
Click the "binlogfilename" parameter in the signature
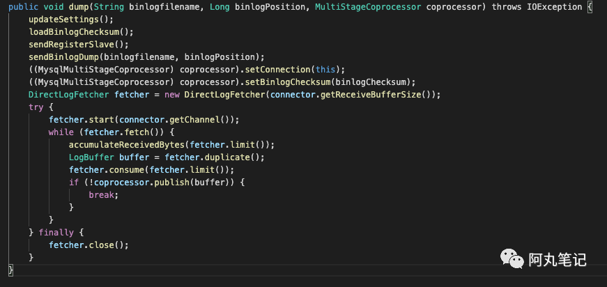click(x=164, y=7)
